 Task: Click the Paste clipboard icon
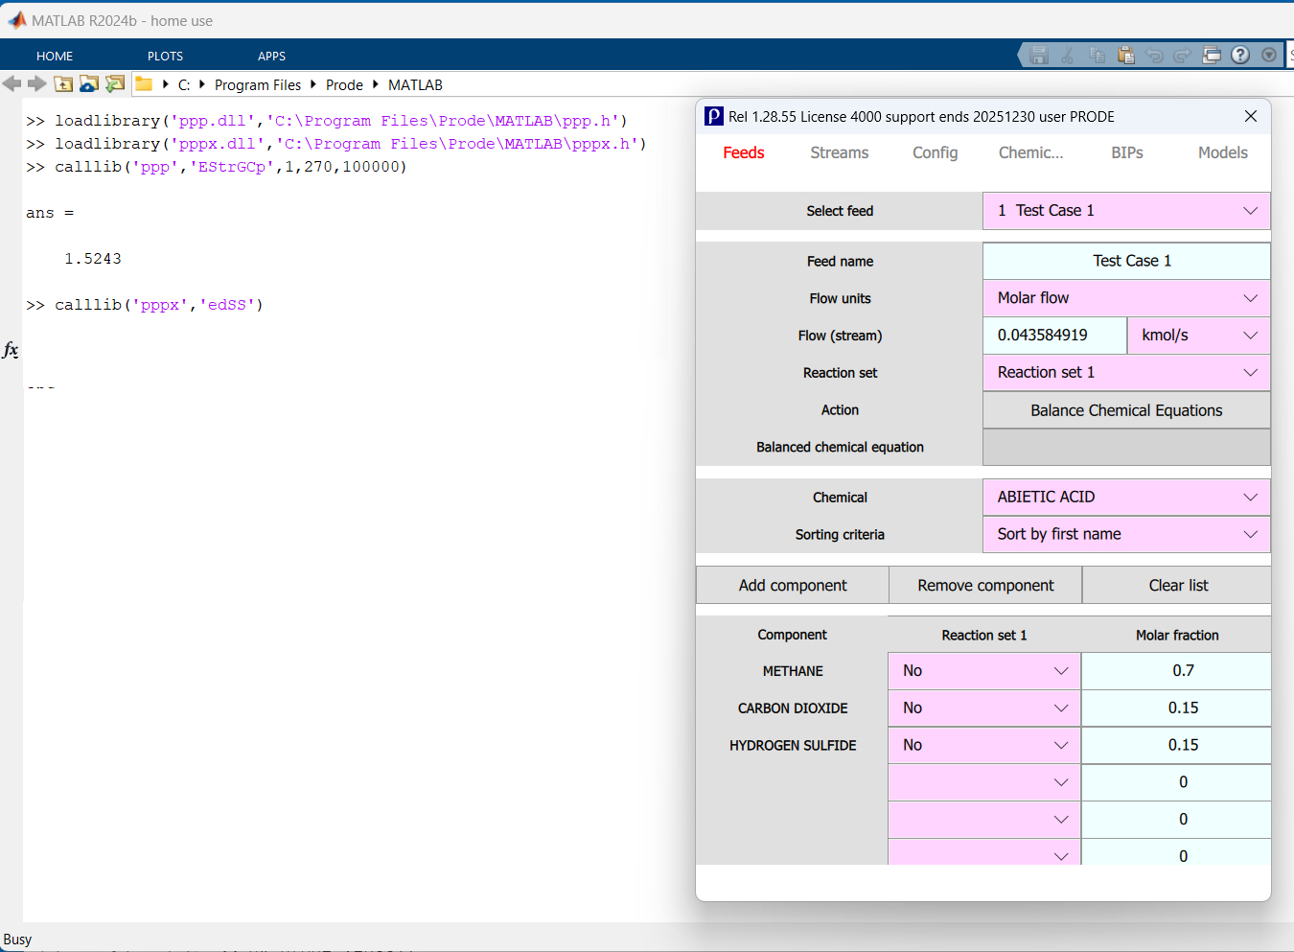[x=1126, y=56]
